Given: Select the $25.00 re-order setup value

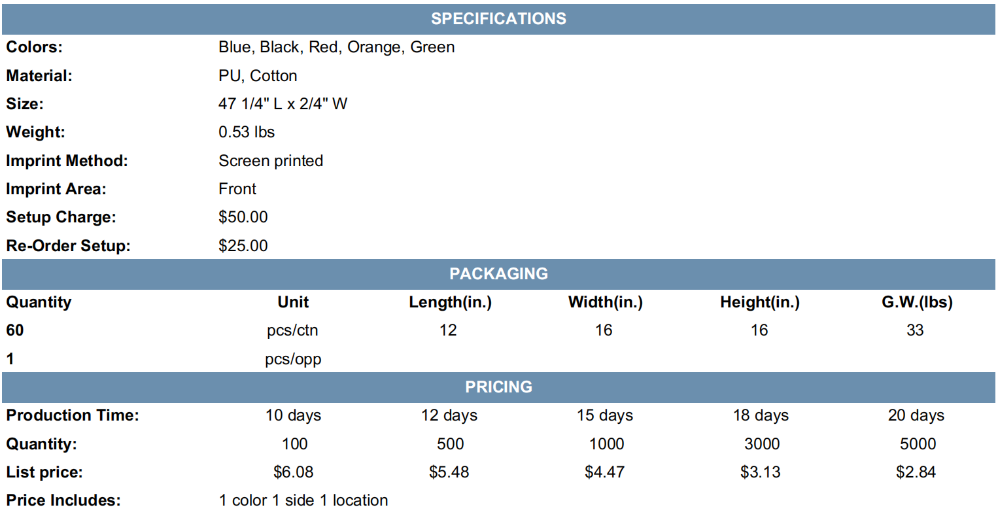Looking at the screenshot, I should point(243,246).
